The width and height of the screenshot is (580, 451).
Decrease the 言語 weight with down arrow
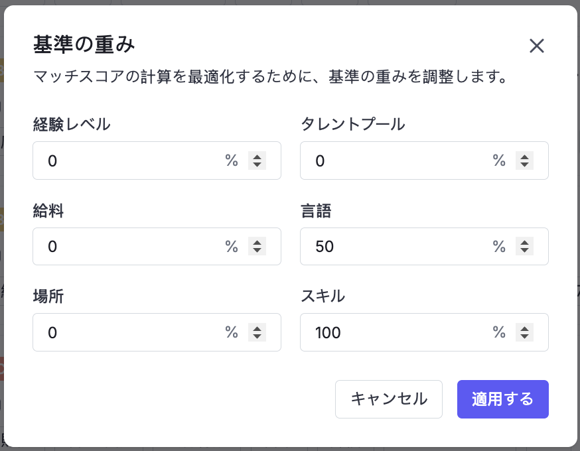tap(524, 251)
